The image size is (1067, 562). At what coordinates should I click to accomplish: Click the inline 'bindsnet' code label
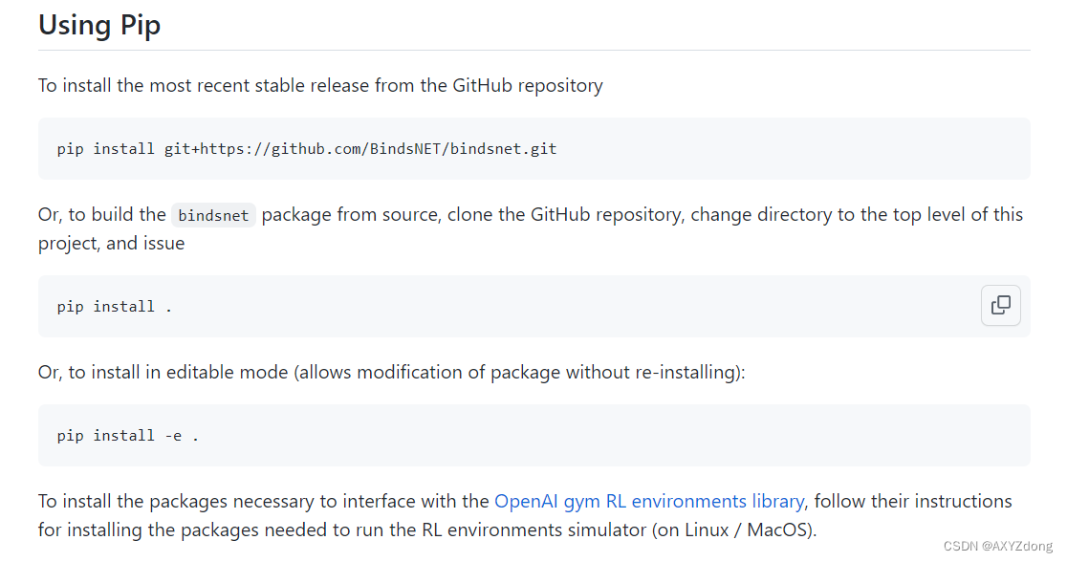coord(213,216)
